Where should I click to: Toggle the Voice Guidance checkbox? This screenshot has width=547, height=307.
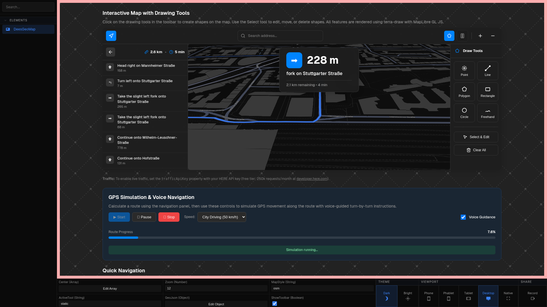pos(463,217)
